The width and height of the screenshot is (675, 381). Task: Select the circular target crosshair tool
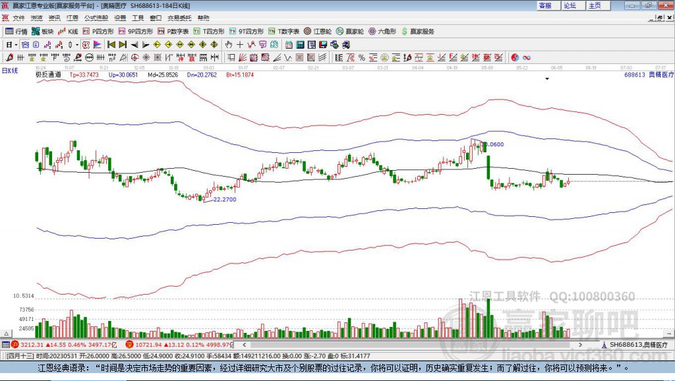click(x=134, y=58)
